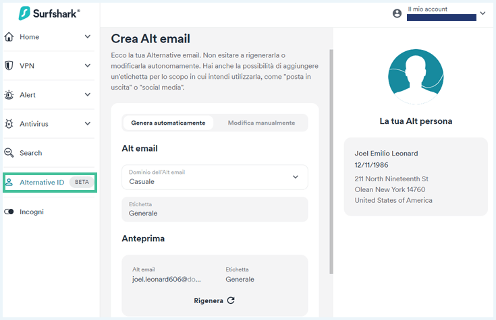Switch to Modifica manualmente tab
This screenshot has height=320, width=496.
tap(261, 123)
